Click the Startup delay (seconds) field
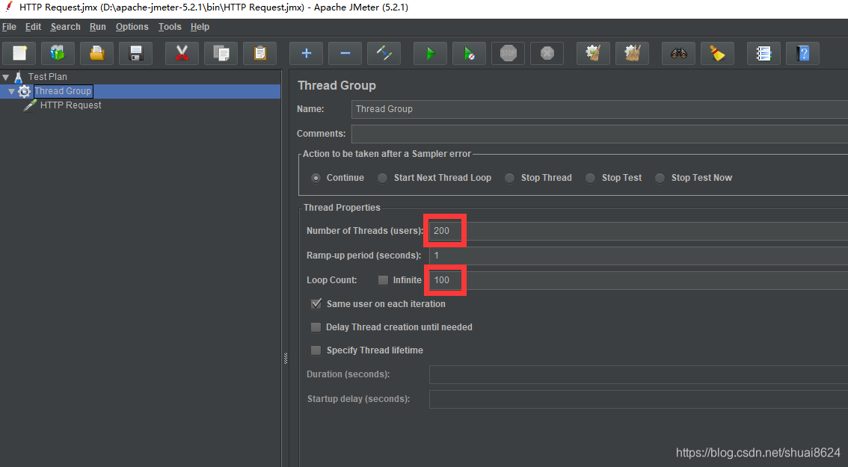The height and width of the screenshot is (467, 848). (x=638, y=399)
